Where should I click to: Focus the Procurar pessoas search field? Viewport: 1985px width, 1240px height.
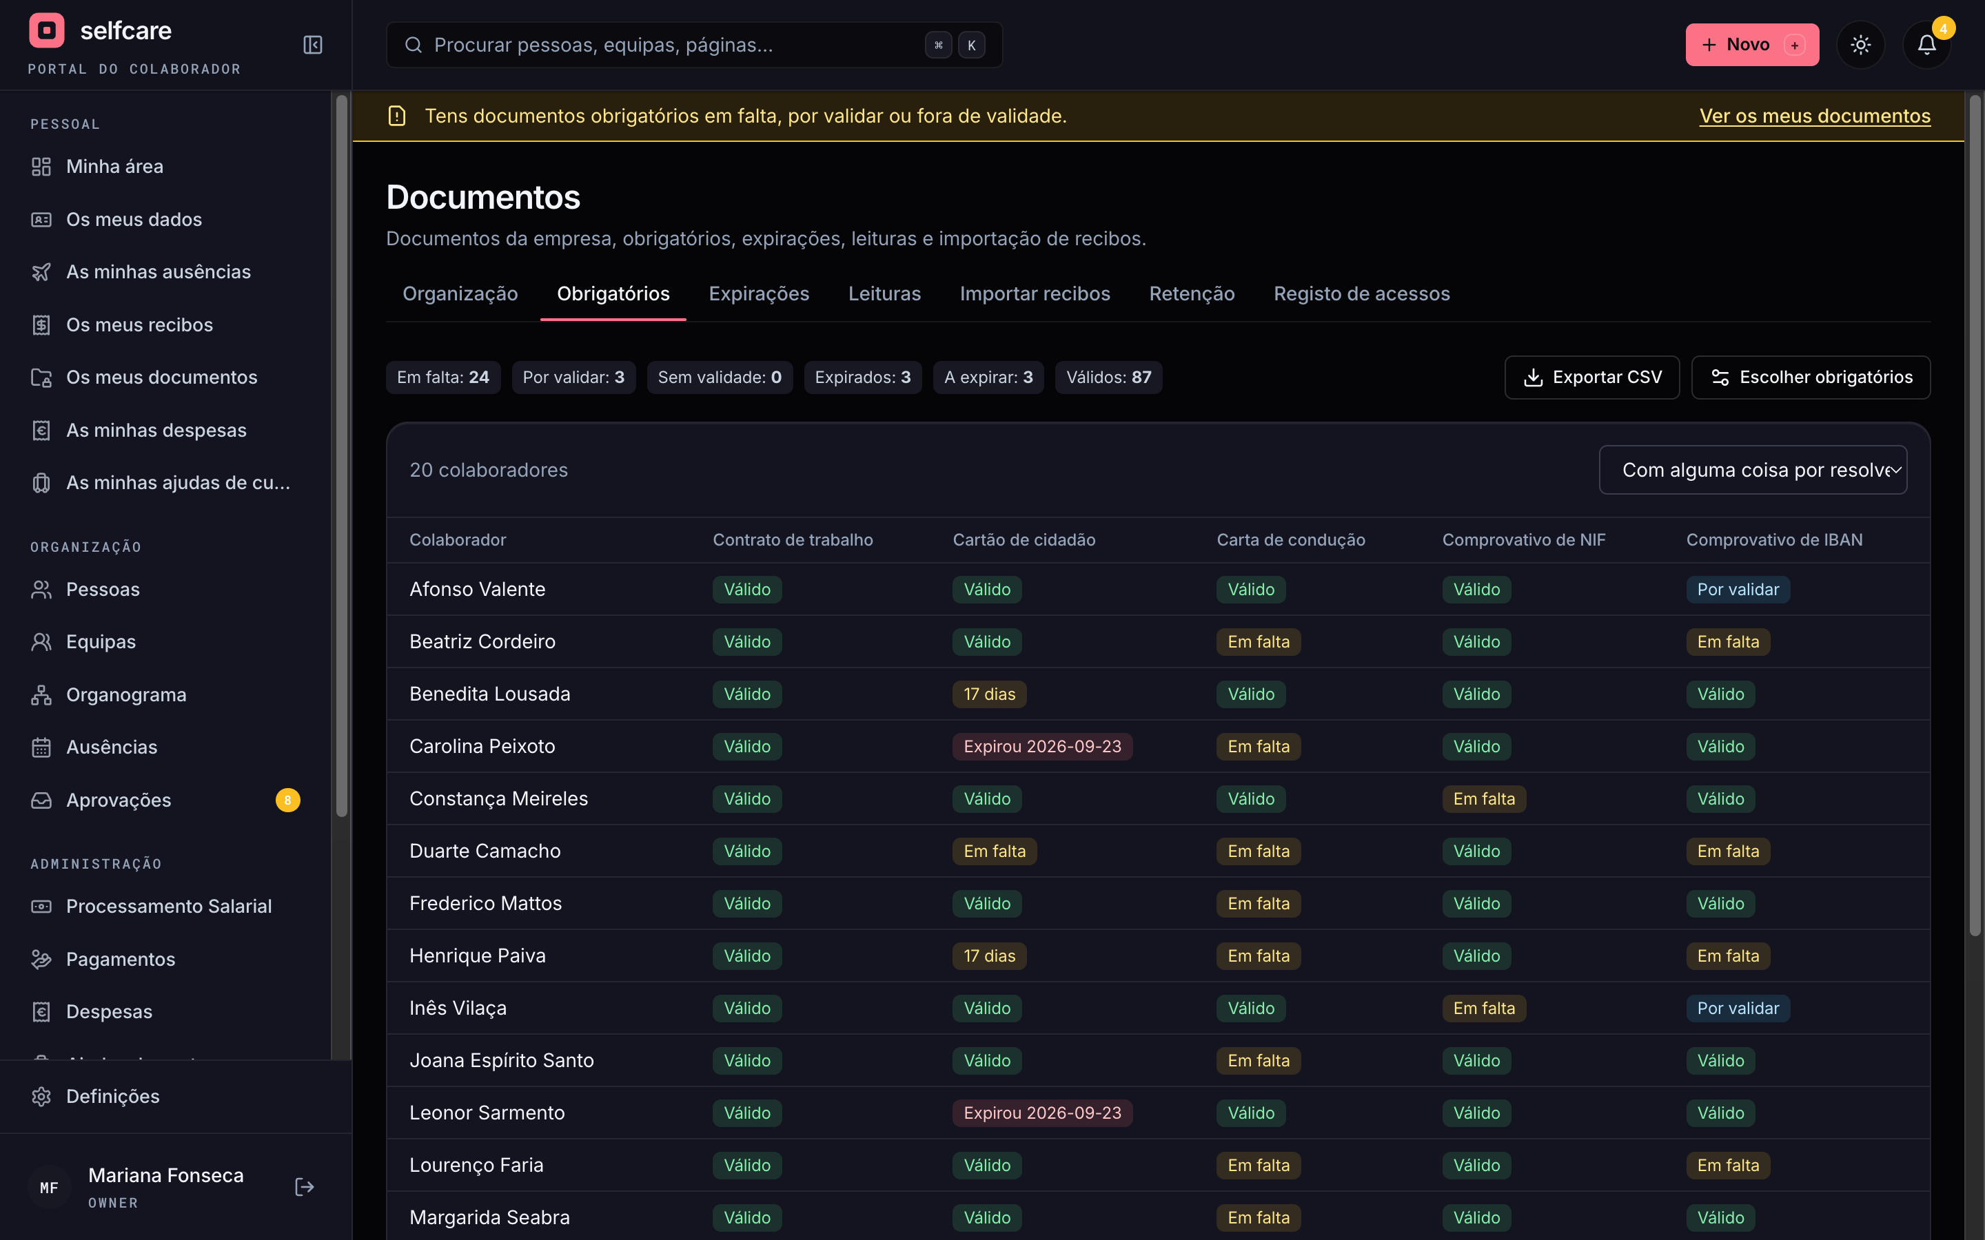point(694,45)
